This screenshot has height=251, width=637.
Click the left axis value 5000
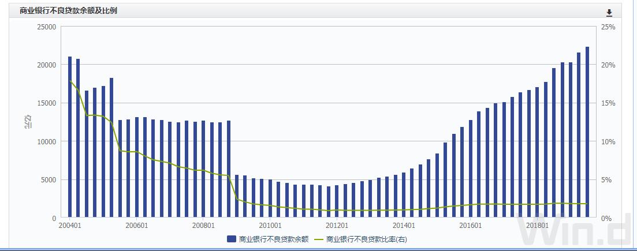pos(49,180)
